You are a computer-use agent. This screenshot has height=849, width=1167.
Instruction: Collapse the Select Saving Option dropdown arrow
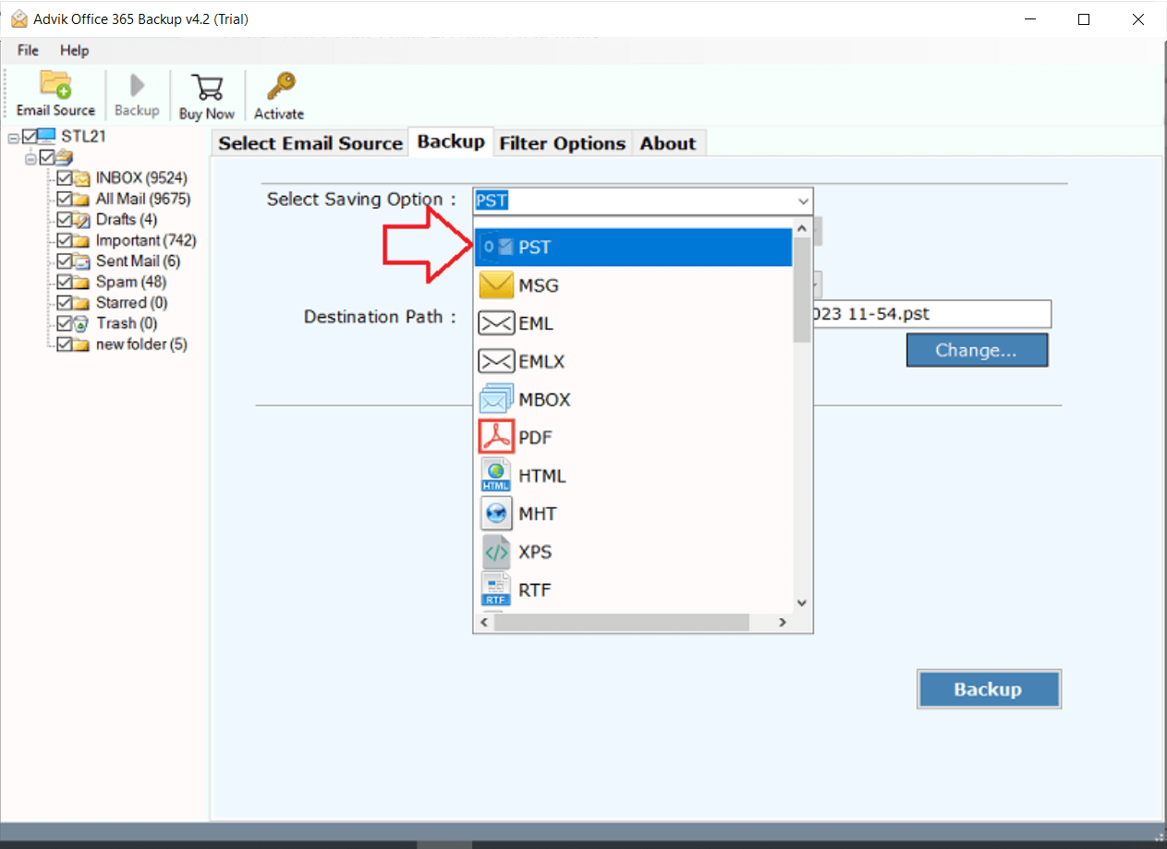pyautogui.click(x=802, y=200)
